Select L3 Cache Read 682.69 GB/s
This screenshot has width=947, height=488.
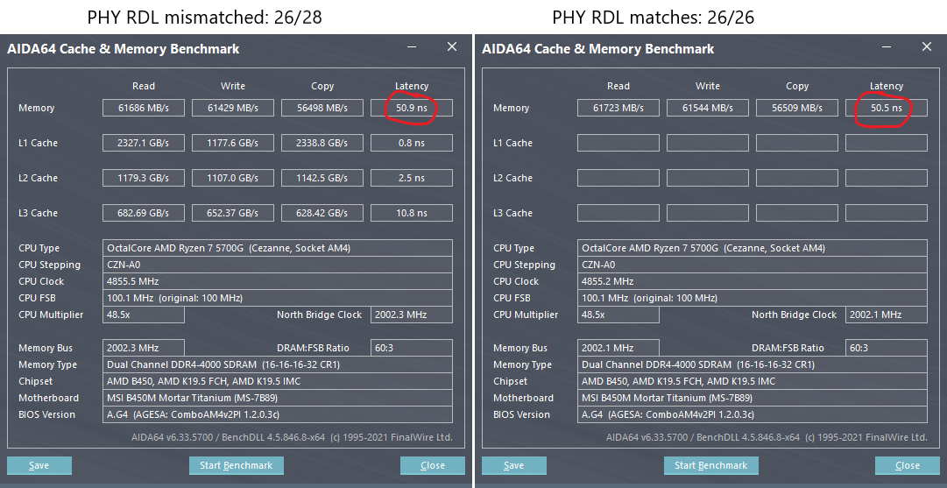point(143,213)
